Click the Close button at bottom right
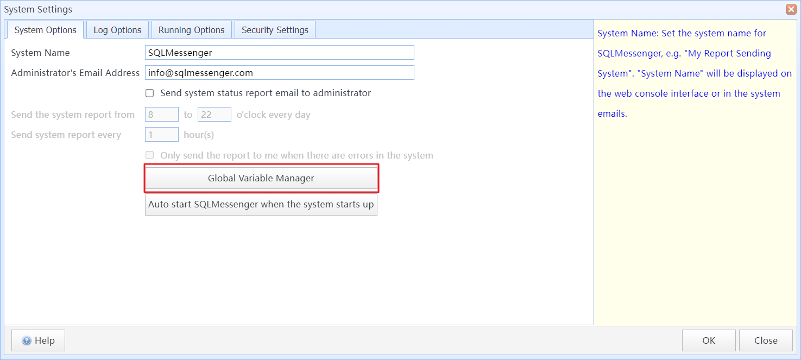Viewport: 801px width, 360px height. [766, 340]
